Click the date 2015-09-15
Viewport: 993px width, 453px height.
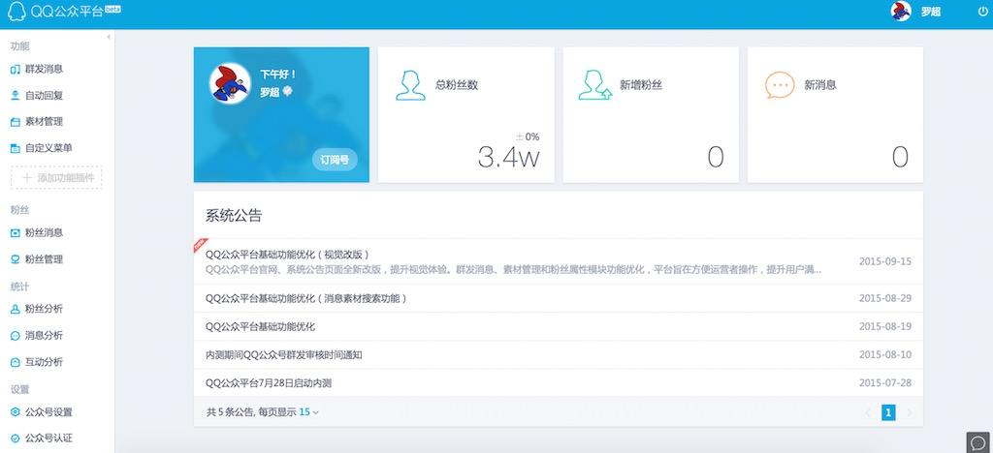click(884, 261)
